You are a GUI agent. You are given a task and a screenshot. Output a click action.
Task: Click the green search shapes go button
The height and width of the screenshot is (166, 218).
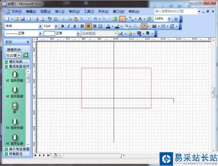26,55
